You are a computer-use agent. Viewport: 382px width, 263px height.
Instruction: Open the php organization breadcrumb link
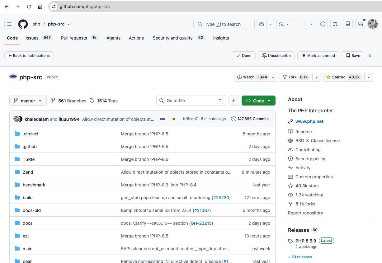(x=36, y=24)
